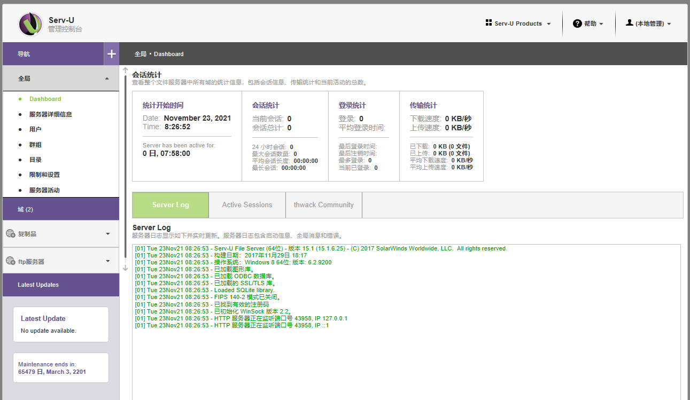Open the 限制和设置 page
This screenshot has height=400, width=690.
[x=44, y=175]
